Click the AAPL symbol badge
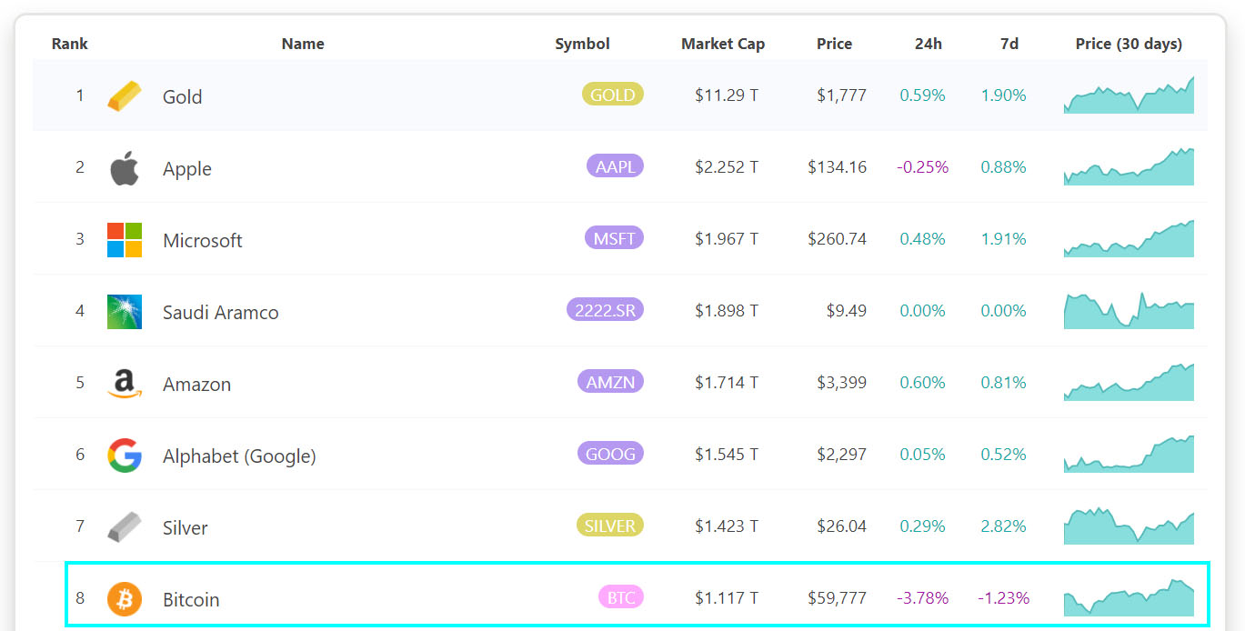This screenshot has height=631, width=1245. [x=615, y=165]
